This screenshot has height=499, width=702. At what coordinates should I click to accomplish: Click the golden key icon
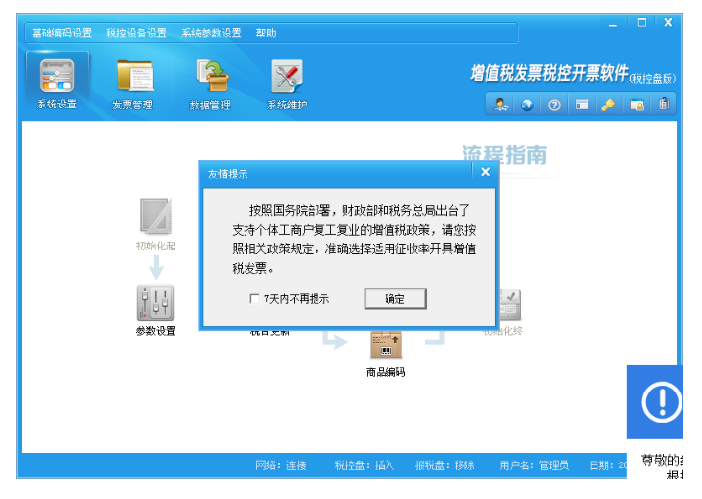pyautogui.click(x=608, y=105)
